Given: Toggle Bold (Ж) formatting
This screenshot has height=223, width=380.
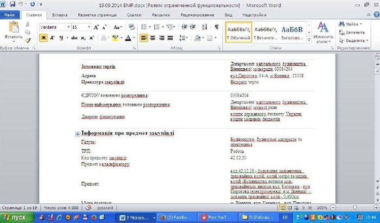Looking at the screenshot, I should [x=43, y=38].
